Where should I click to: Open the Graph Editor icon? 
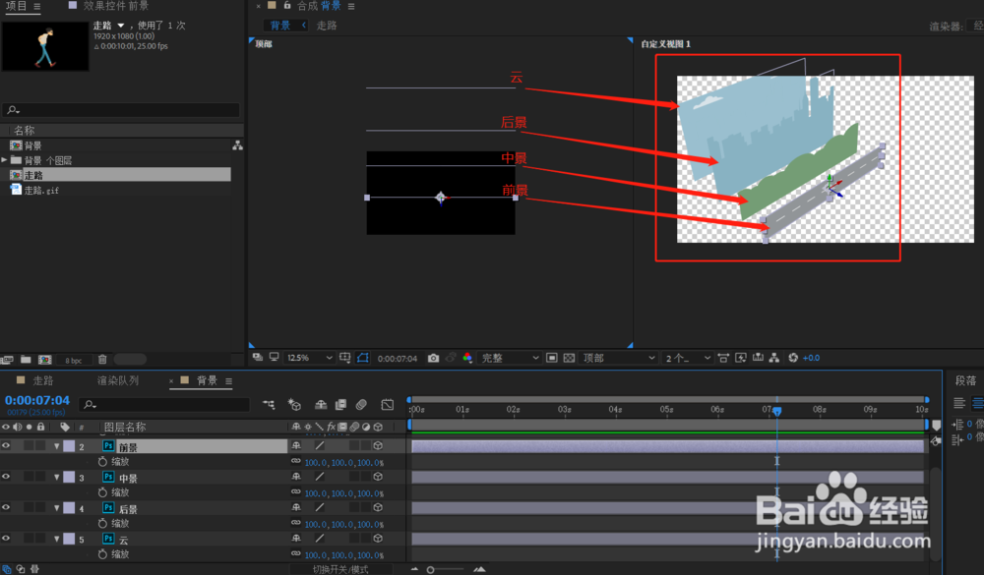tap(388, 404)
